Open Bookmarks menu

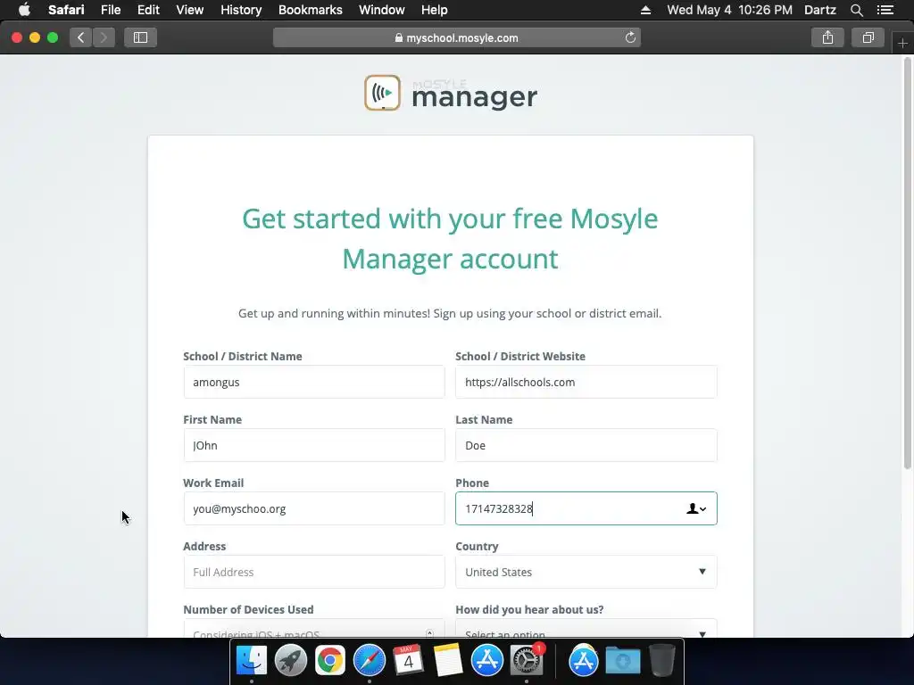(310, 10)
